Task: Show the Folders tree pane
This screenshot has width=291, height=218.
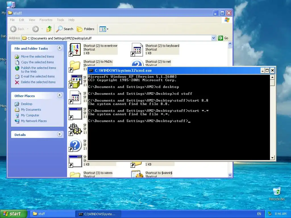Action: 86,29
